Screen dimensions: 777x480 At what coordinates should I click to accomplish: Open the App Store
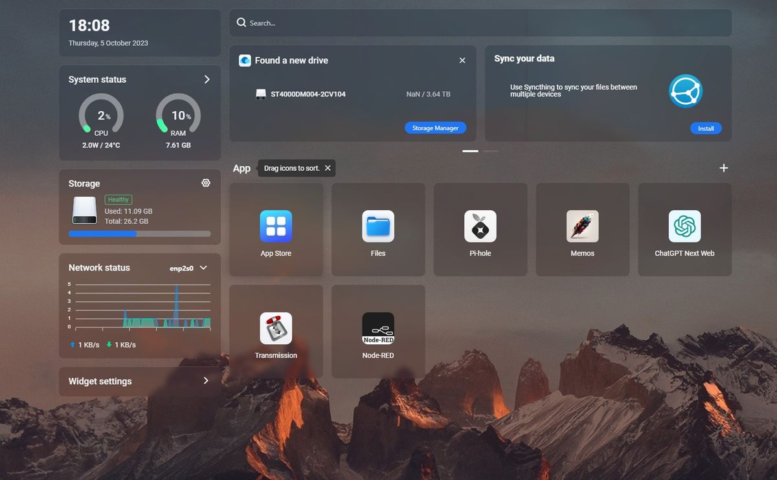point(276,228)
